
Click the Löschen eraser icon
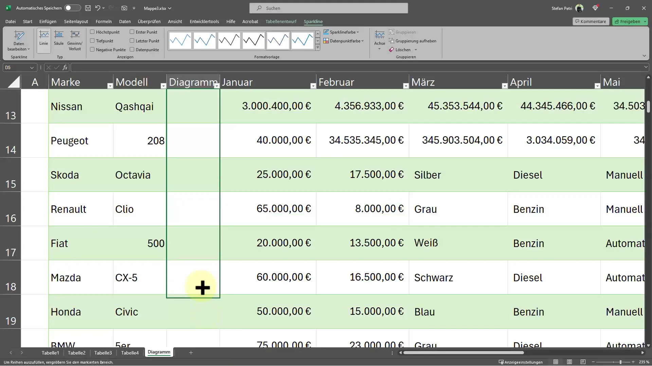(x=392, y=50)
